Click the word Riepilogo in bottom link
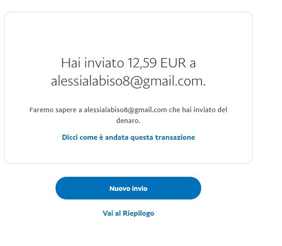The height and width of the screenshot is (246, 282). [x=138, y=213]
